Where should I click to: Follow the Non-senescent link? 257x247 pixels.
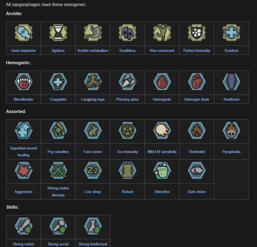[162, 50]
